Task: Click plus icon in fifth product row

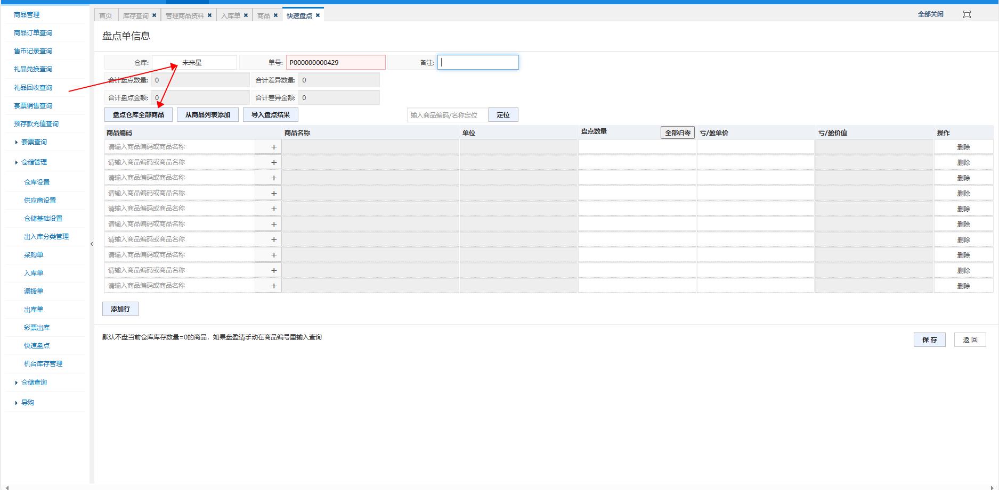Action: tap(274, 209)
